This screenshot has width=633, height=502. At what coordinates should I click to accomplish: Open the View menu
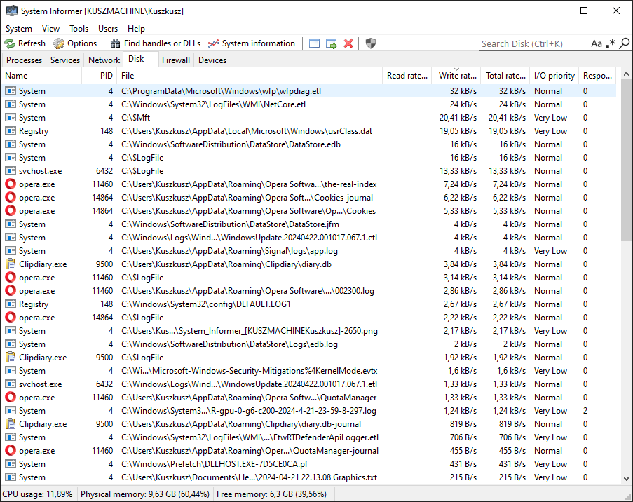click(50, 29)
